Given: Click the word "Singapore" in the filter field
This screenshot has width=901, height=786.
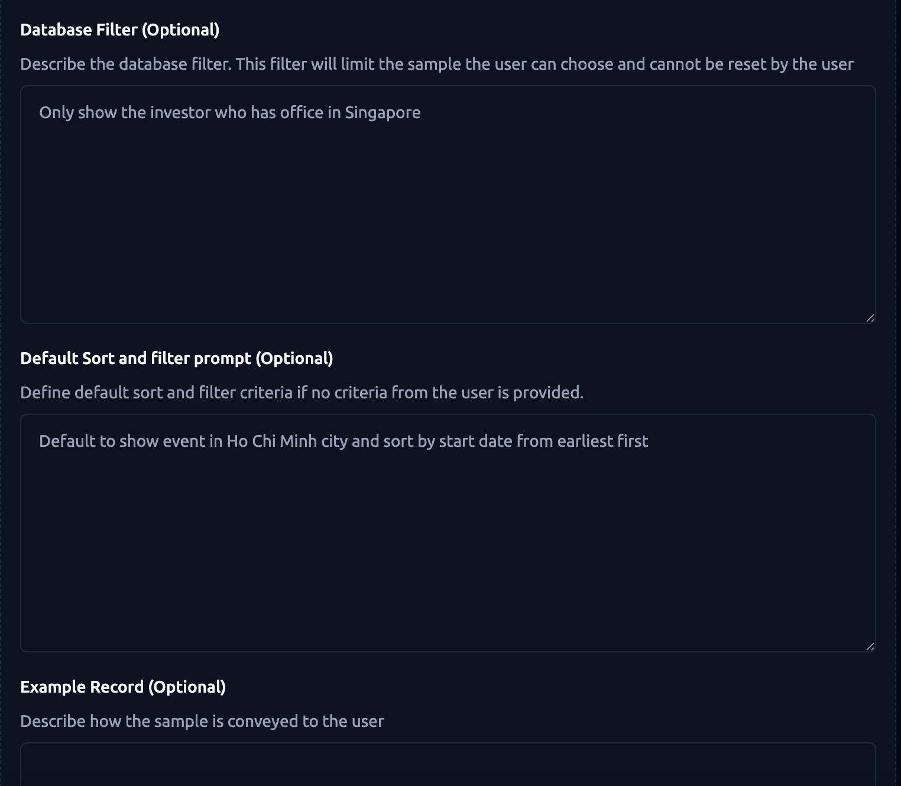Looking at the screenshot, I should coord(383,113).
